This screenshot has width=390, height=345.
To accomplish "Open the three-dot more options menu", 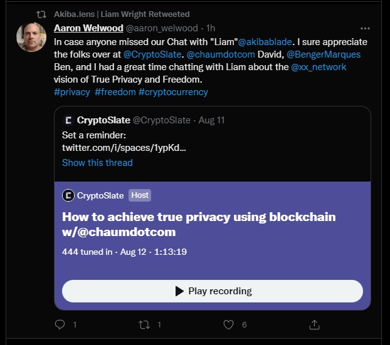I will pyautogui.click(x=365, y=29).
